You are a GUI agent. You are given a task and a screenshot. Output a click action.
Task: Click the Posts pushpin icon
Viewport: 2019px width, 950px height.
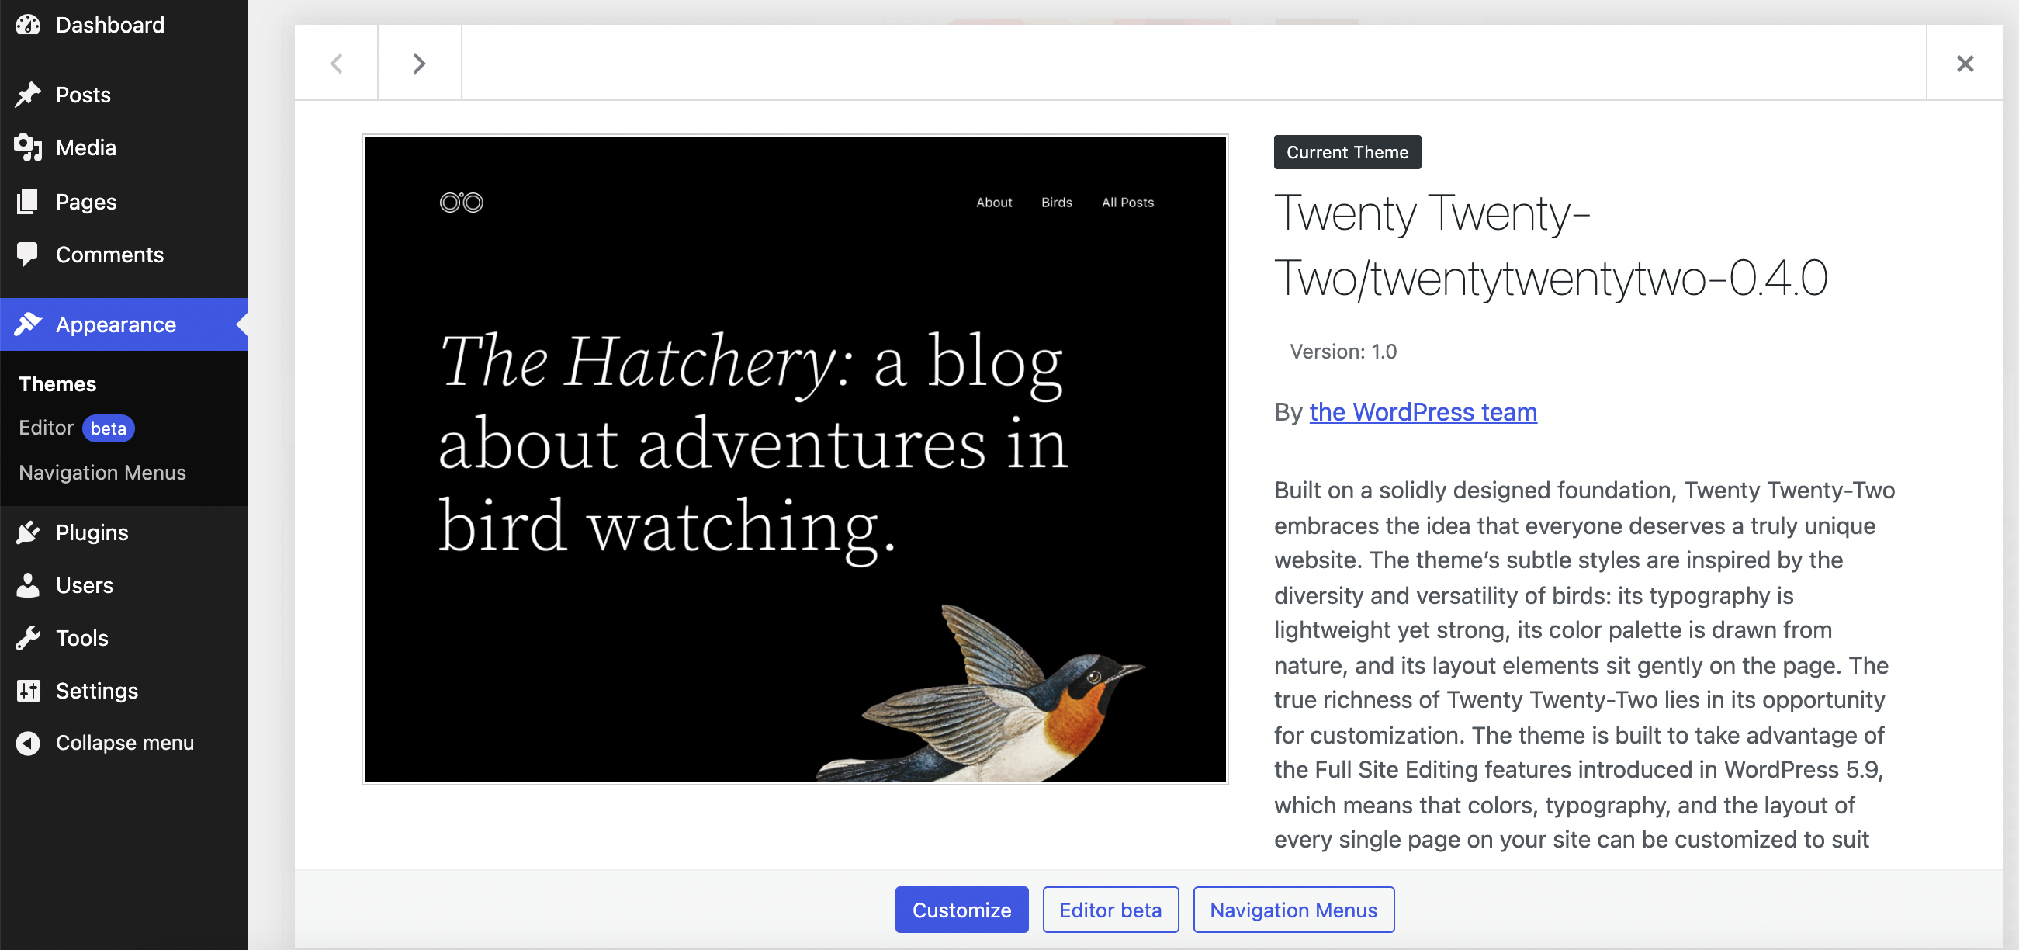28,95
